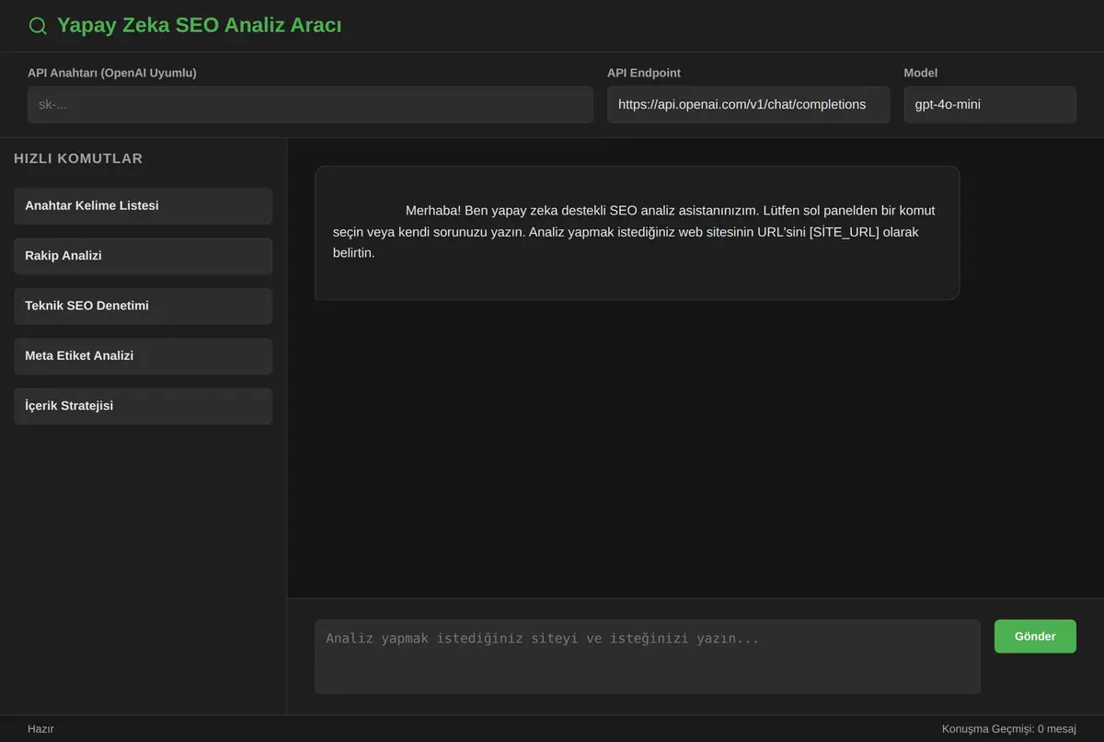Click the HIZLI KOMUTLAR sidebar heading

click(x=78, y=158)
